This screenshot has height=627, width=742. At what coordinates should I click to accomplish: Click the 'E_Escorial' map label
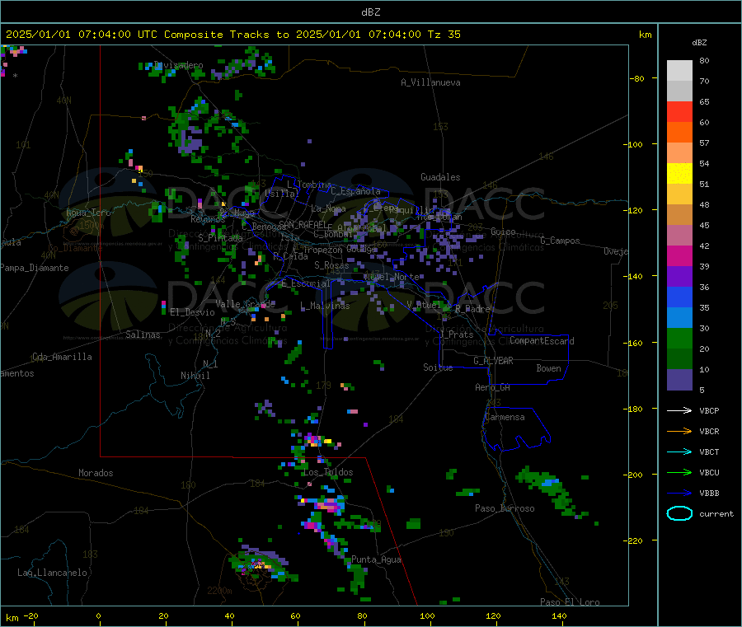pyautogui.click(x=305, y=283)
